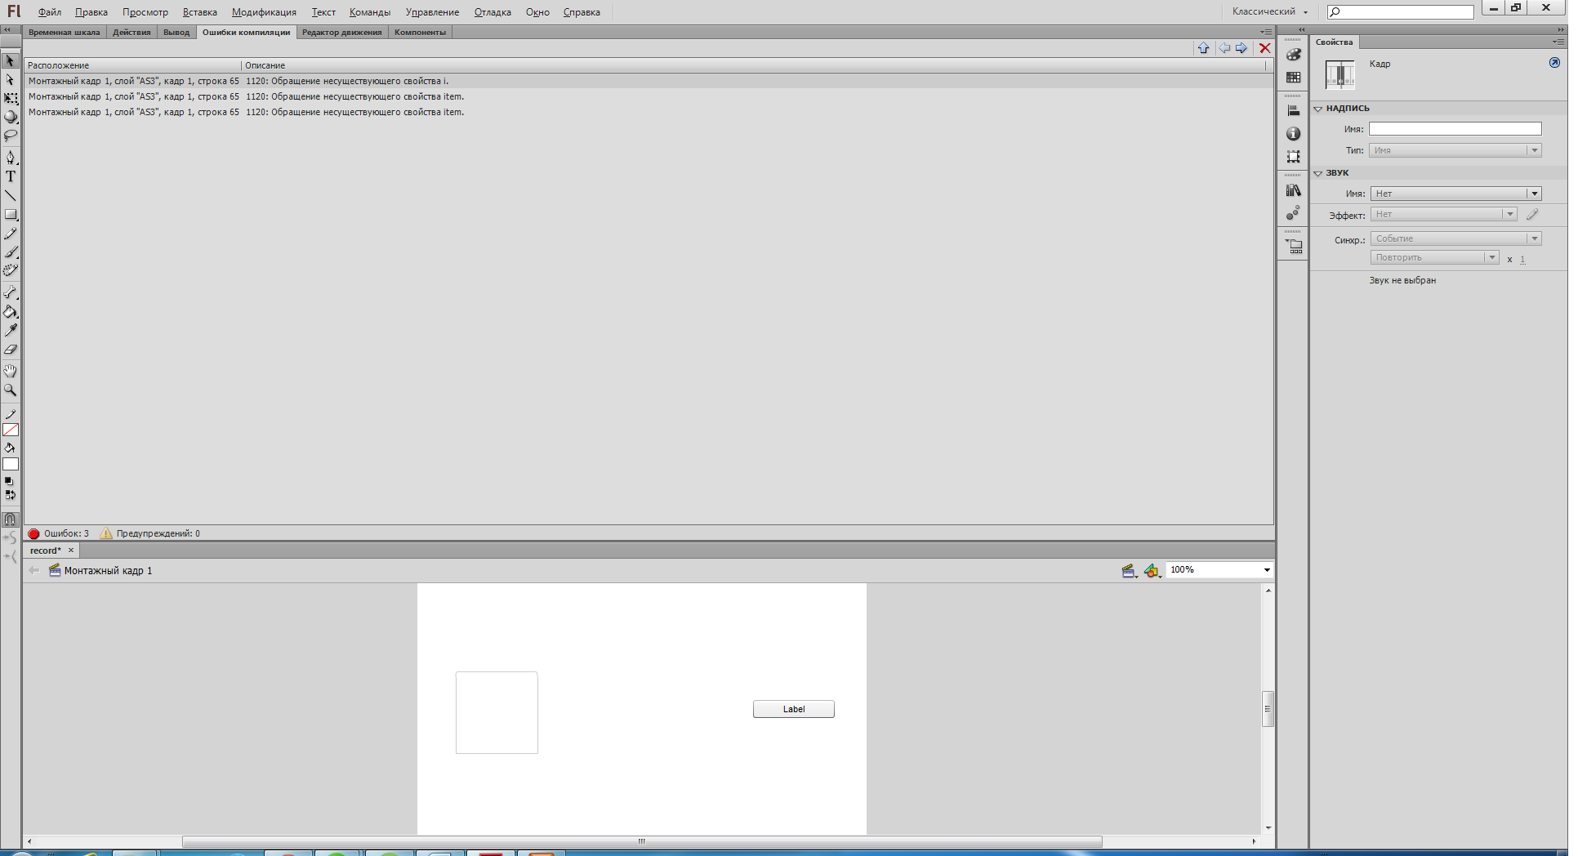Click the Black and White colors icon

[9, 482]
